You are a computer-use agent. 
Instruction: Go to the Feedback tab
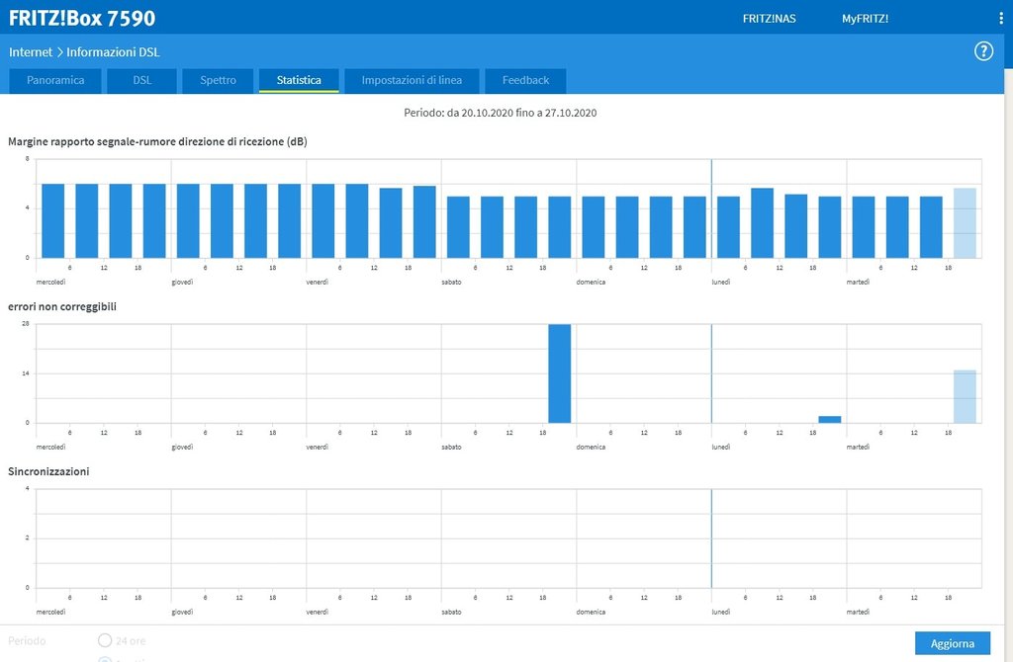(x=525, y=80)
